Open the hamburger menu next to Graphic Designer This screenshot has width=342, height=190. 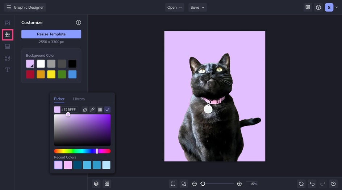(9, 7)
